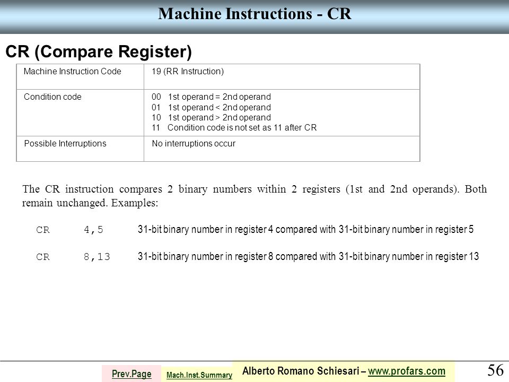Select the Condition code label cell
The height and width of the screenshot is (382, 509).
pos(80,112)
